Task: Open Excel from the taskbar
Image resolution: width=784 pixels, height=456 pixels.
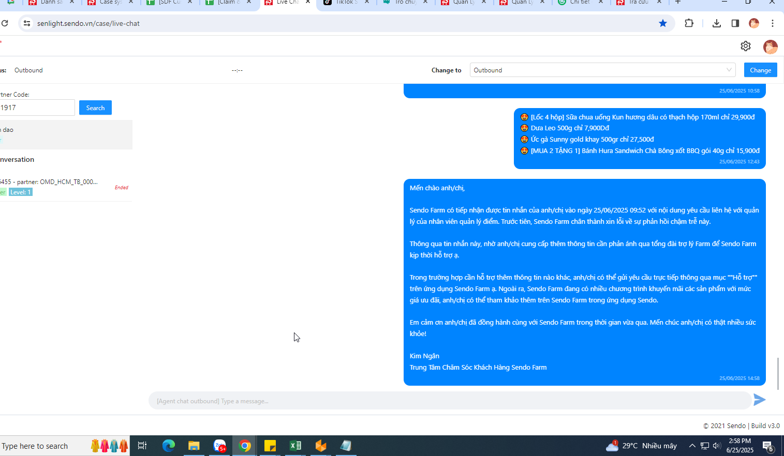Action: click(295, 446)
